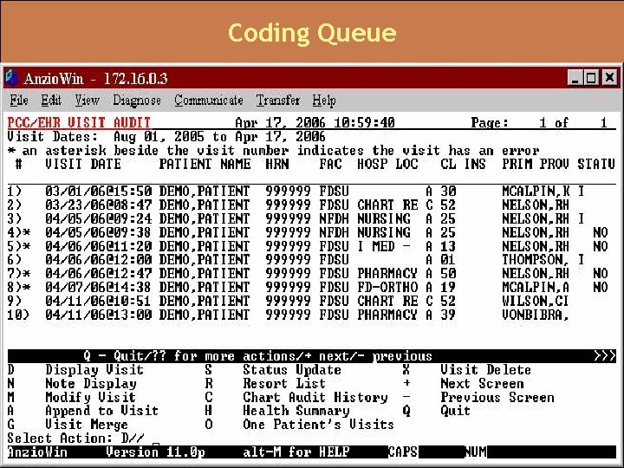Choose the Chart Audit History action
Image resolution: width=624 pixels, height=468 pixels.
pyautogui.click(x=315, y=397)
